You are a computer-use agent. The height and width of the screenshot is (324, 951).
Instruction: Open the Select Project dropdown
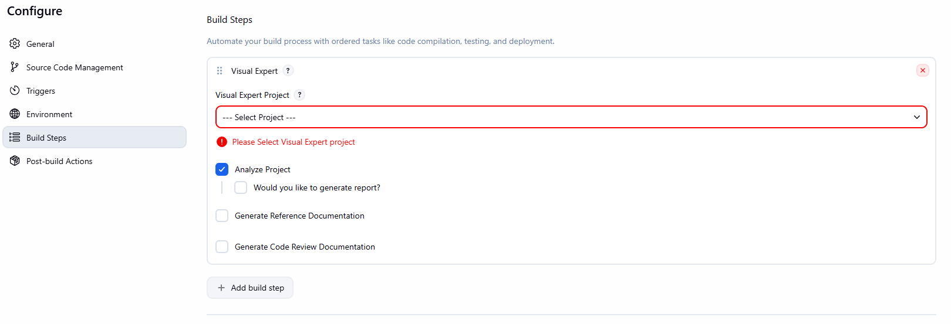pyautogui.click(x=571, y=117)
